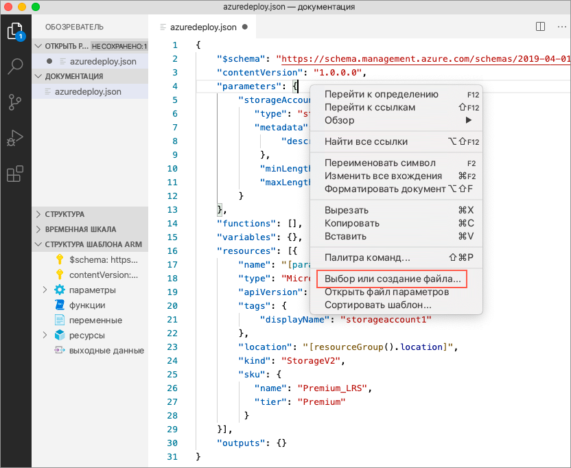Click "contentVersion" key on line 3
571x468 pixels.
[259, 73]
